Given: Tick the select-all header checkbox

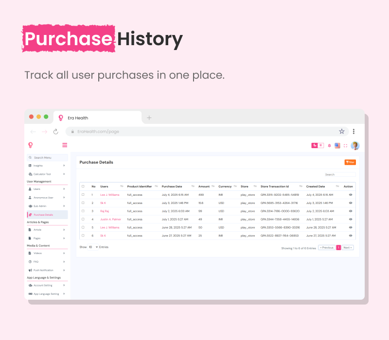Looking at the screenshot, I should (83, 187).
